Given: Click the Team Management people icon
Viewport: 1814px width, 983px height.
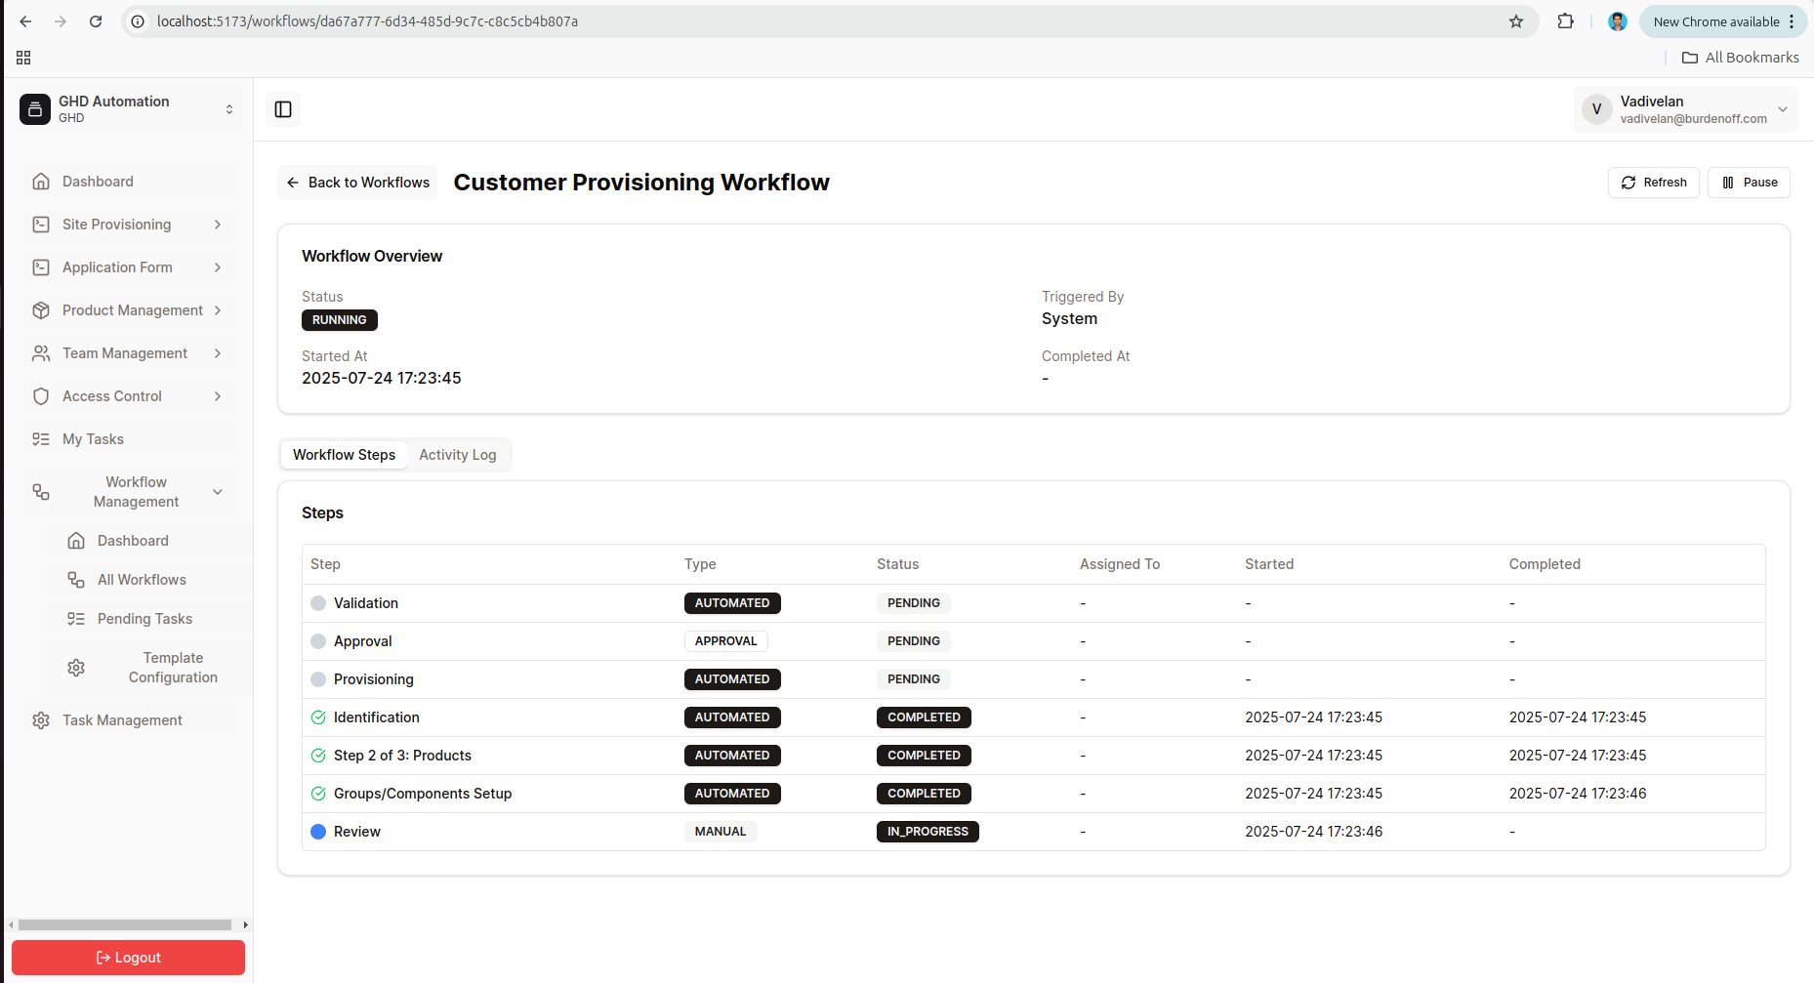Looking at the screenshot, I should click(x=41, y=353).
